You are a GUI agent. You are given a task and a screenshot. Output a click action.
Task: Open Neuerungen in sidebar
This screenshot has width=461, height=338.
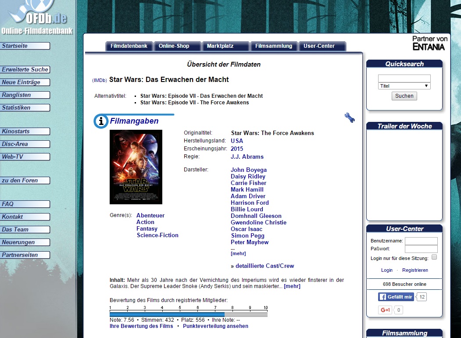pyautogui.click(x=25, y=242)
